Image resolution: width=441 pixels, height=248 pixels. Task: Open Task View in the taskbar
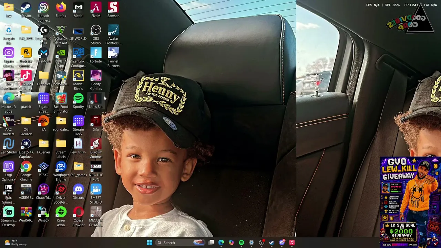(211, 242)
